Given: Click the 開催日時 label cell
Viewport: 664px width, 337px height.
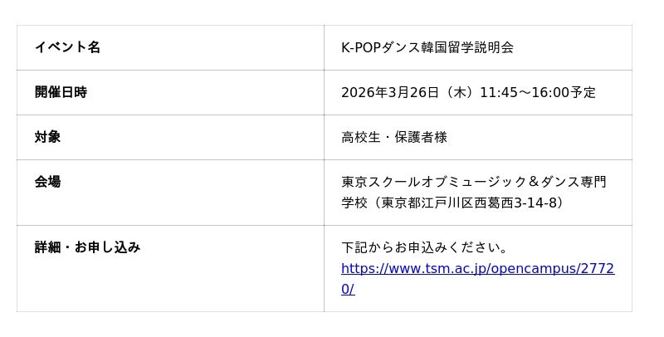Looking at the screenshot, I should pyautogui.click(x=61, y=92).
